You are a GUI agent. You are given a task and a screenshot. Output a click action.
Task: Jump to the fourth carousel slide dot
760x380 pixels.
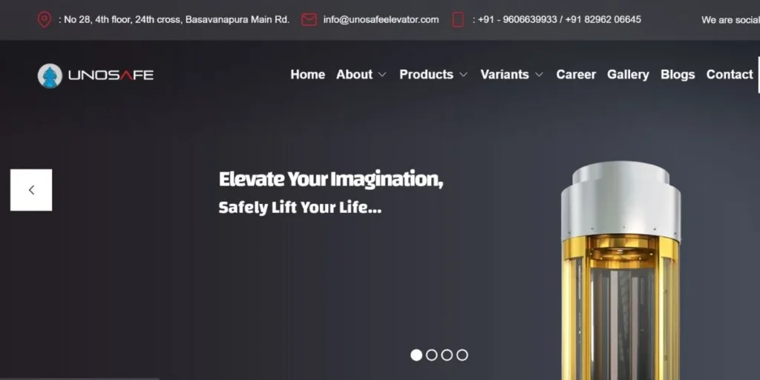[x=462, y=355]
